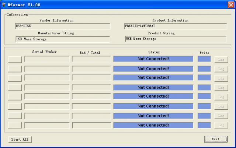236x148 pixels.
Task: Click the Exit button
Action: pos(216,139)
